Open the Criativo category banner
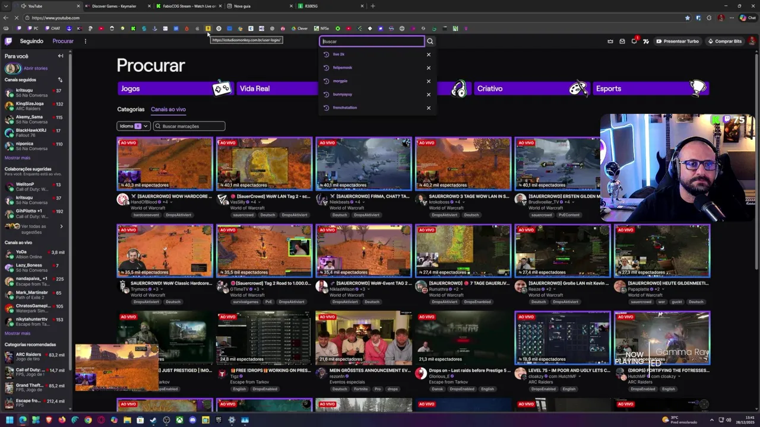 tap(531, 88)
